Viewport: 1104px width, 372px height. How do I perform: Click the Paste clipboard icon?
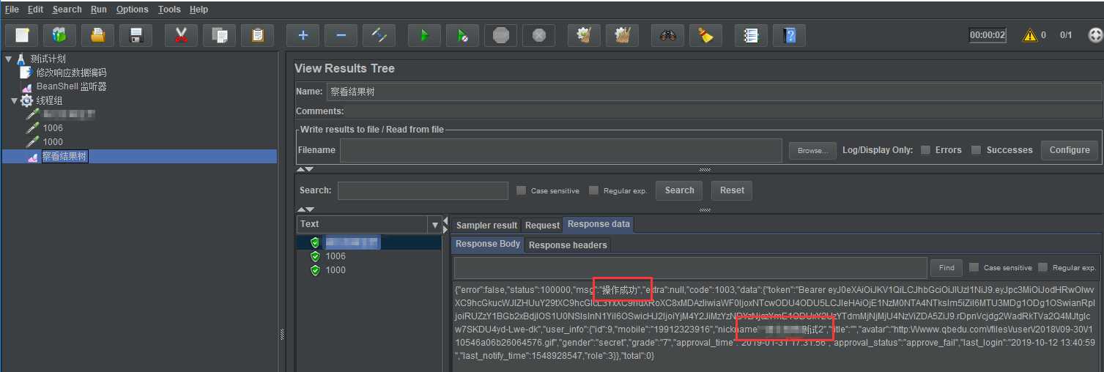[257, 35]
